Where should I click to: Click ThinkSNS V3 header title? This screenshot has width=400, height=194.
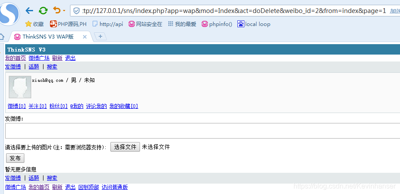(27, 49)
